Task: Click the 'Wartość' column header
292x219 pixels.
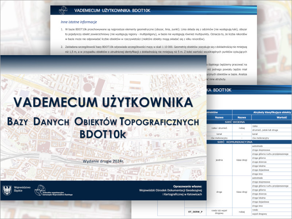Action: [x=281, y=118]
